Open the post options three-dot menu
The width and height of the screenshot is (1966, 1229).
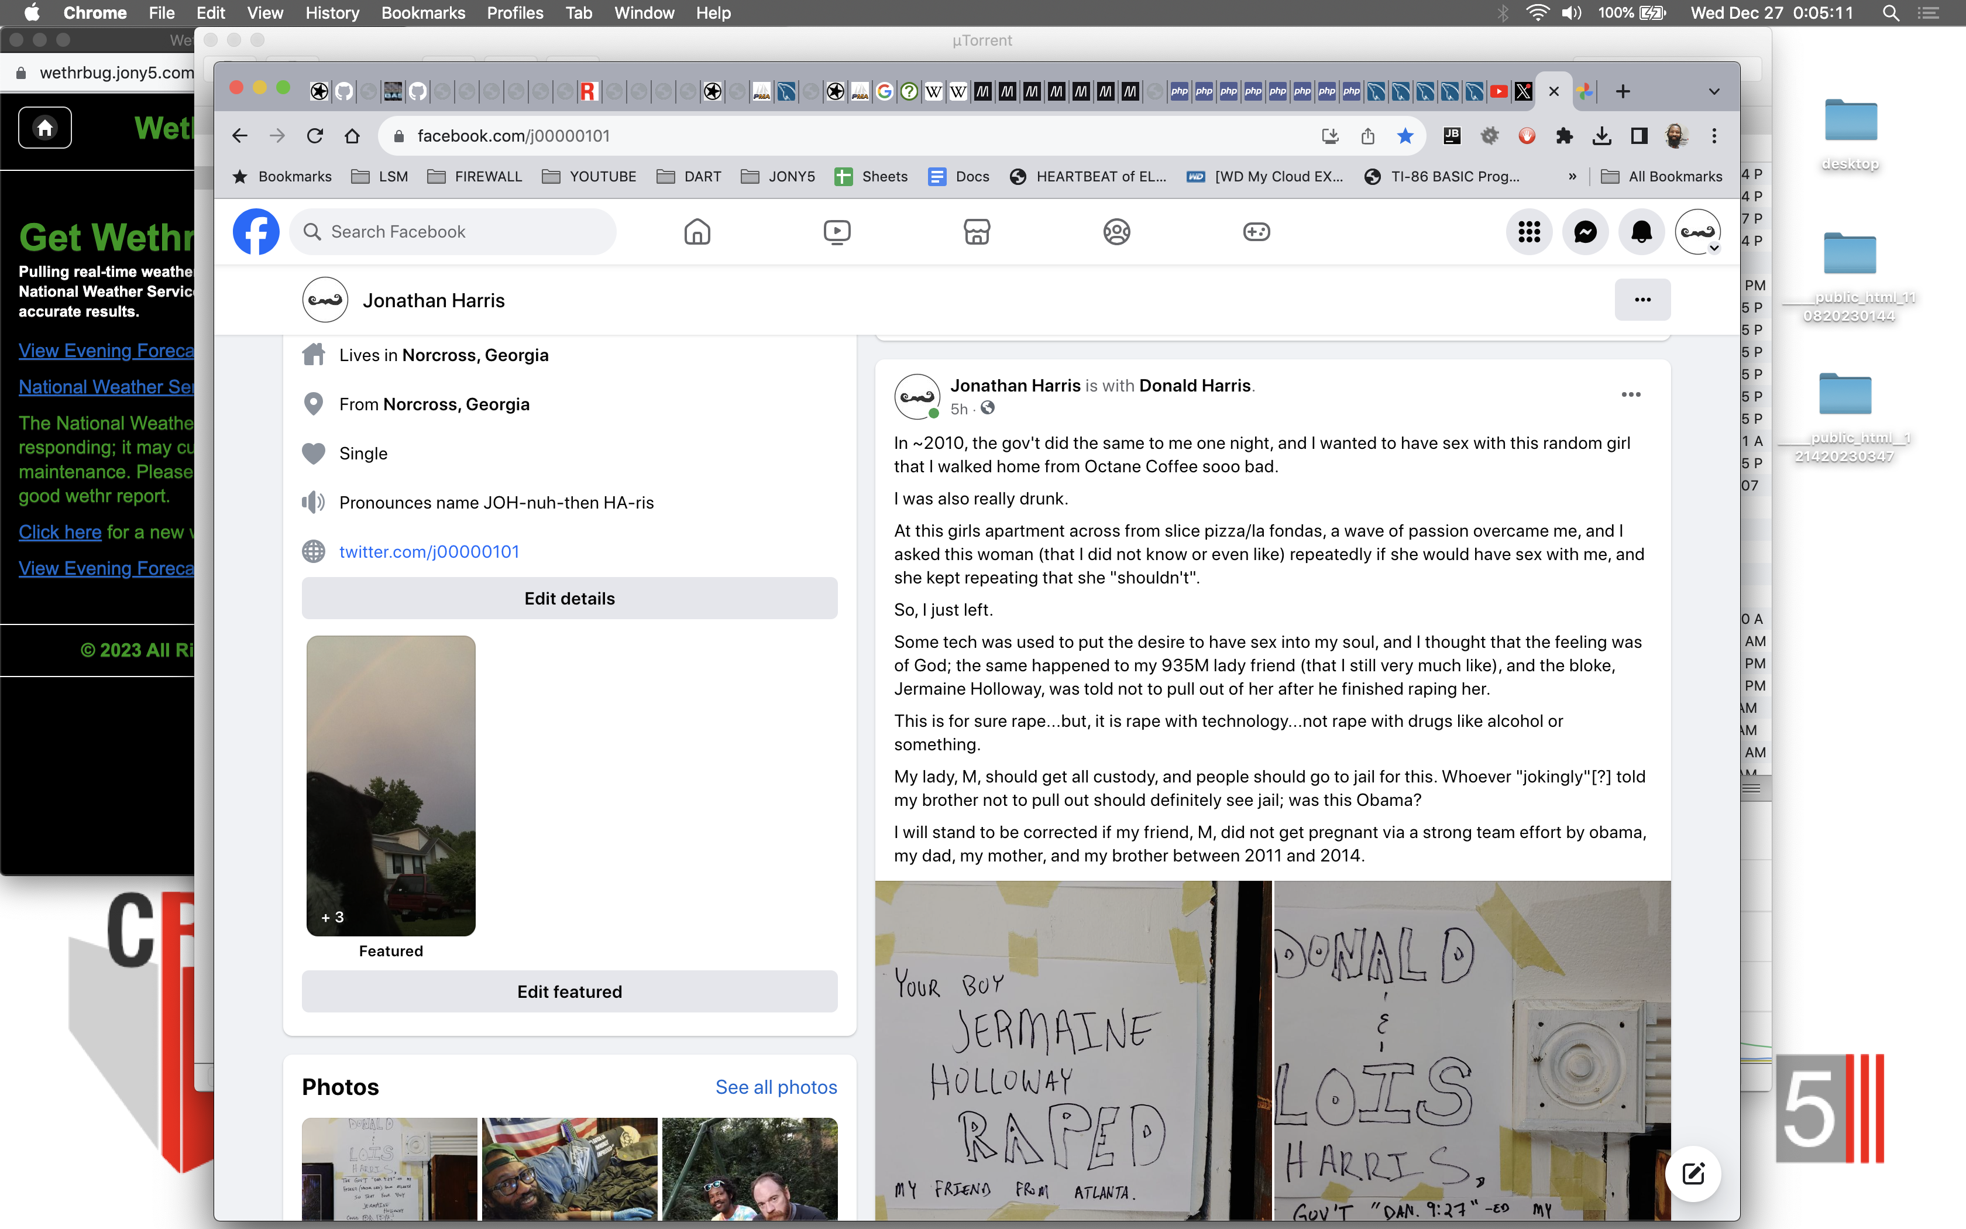tap(1631, 394)
